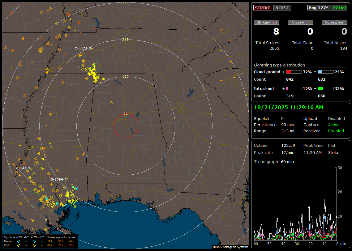Screen dimensions: 352x251
Task: Click the Receiver Enabled status
Action: 336,131
